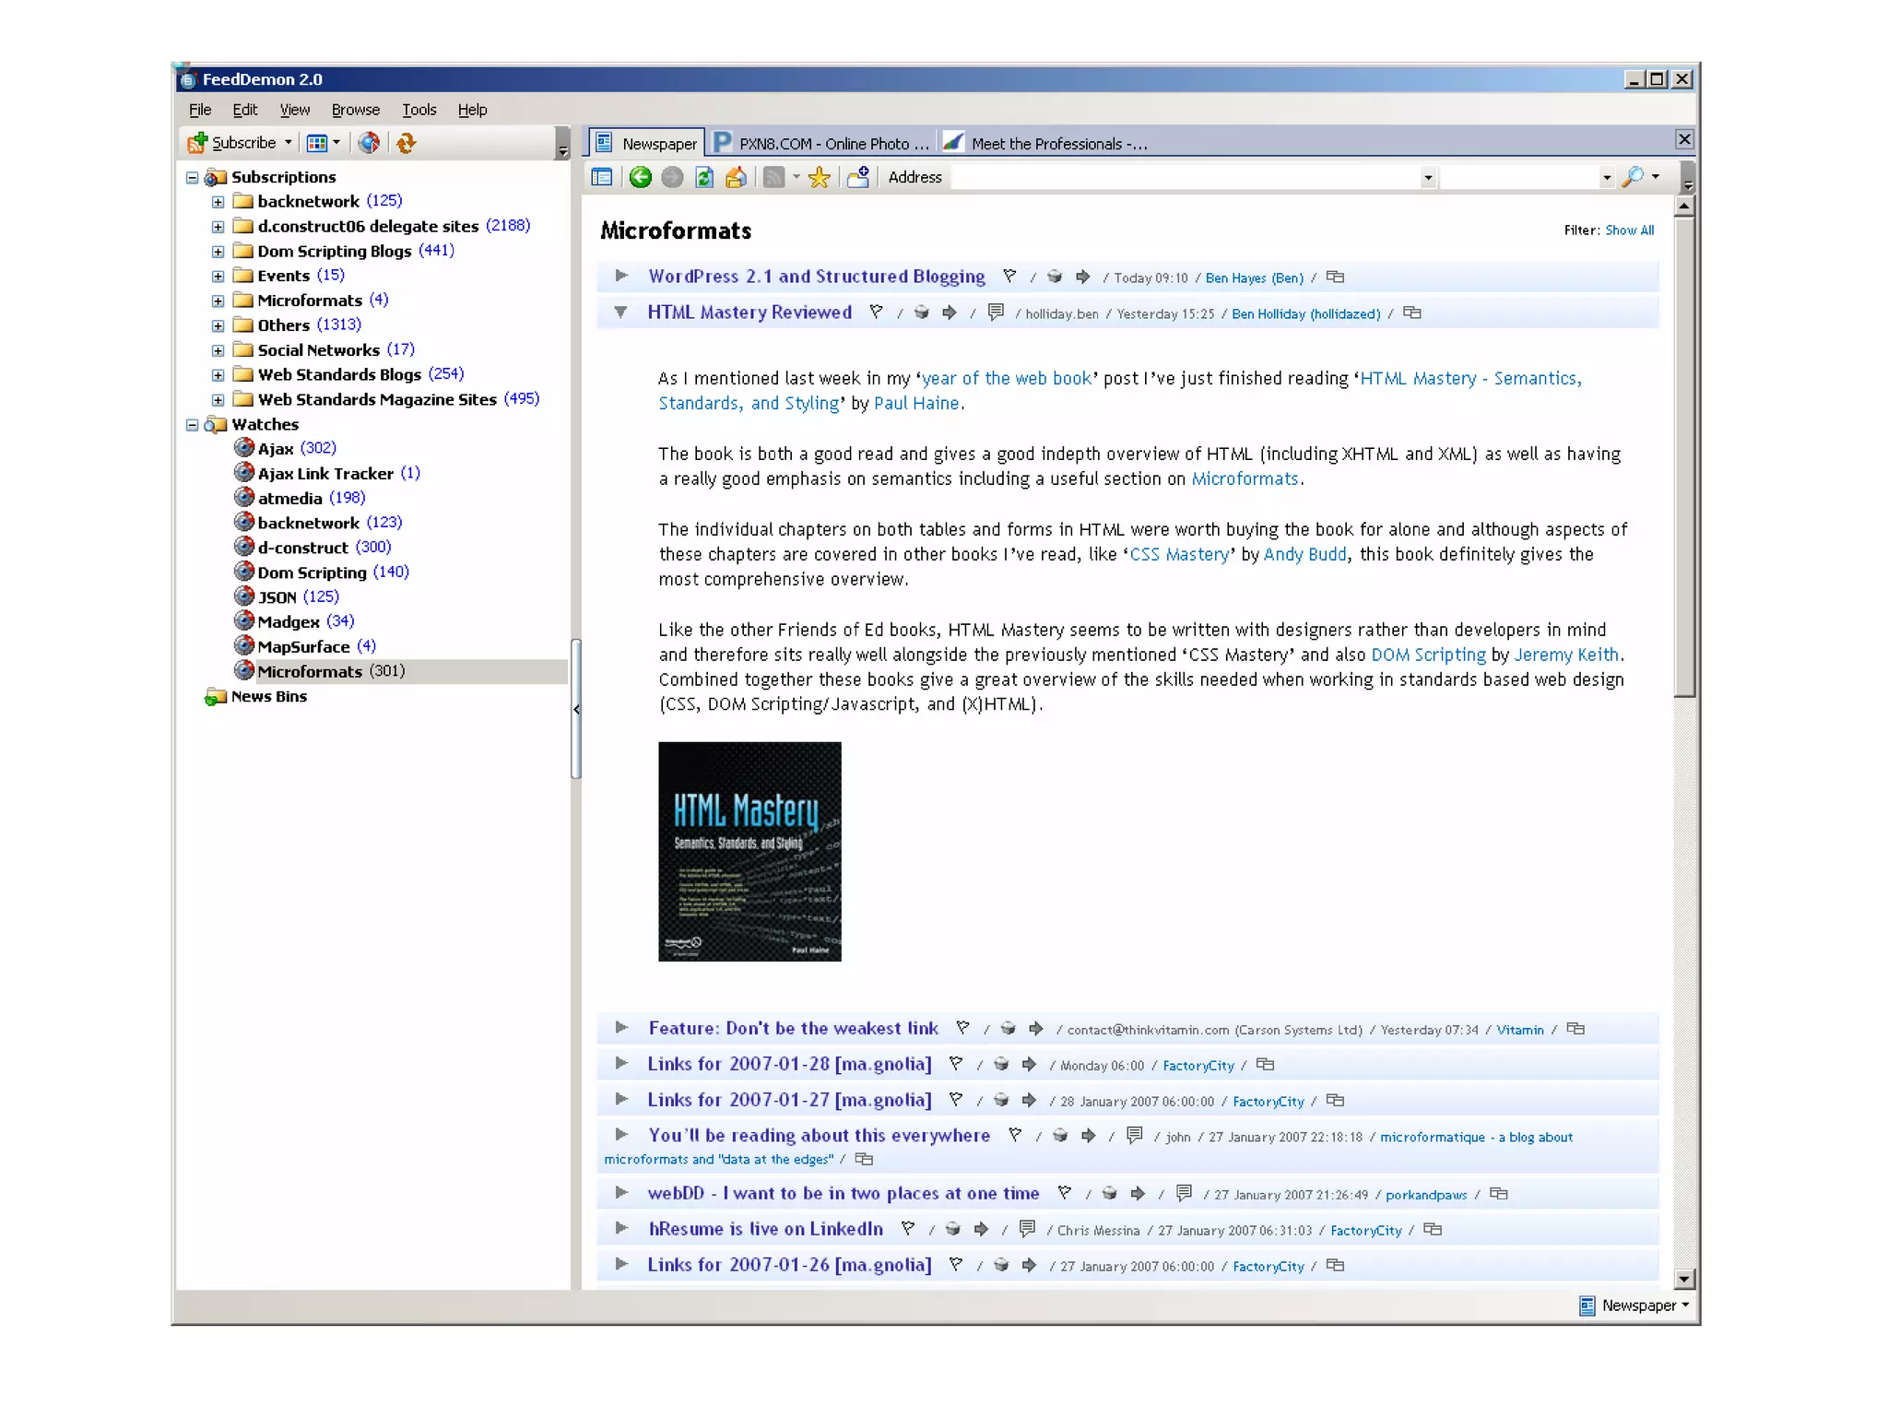Viewport: 1888px width, 1417px height.
Task: Click comments icon on HTML Mastery Reviewed row
Action: pyautogui.click(x=996, y=313)
